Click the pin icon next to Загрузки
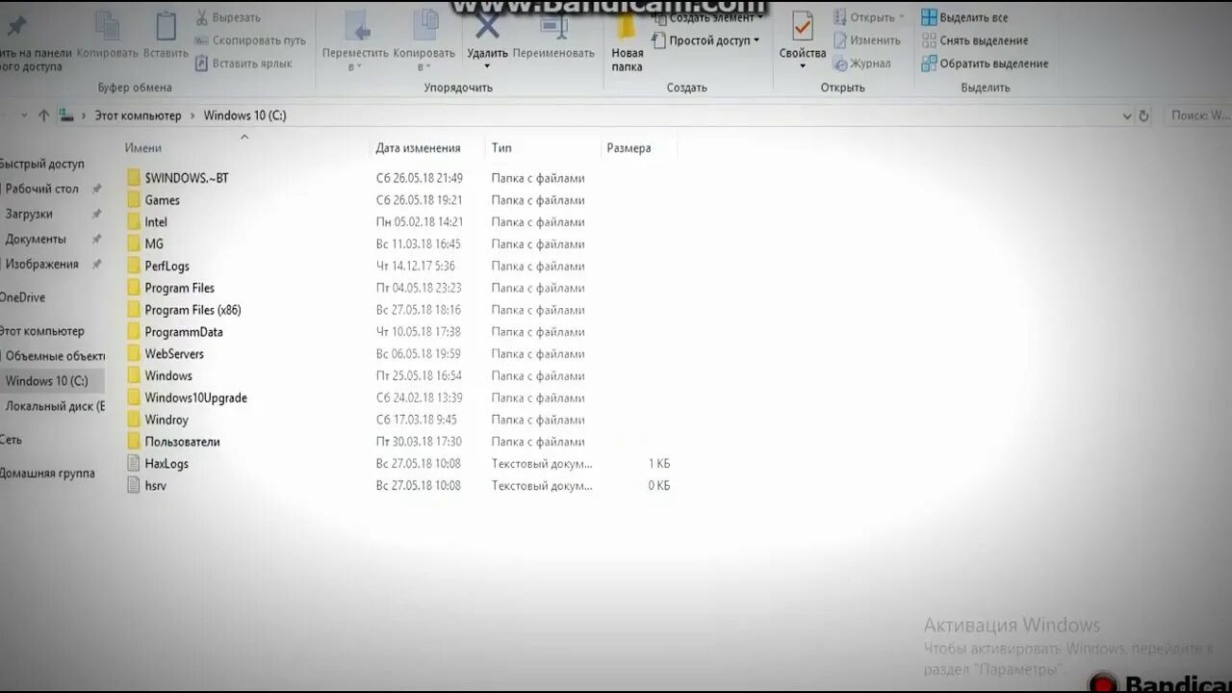Screen dimensions: 1232x693 pos(96,214)
